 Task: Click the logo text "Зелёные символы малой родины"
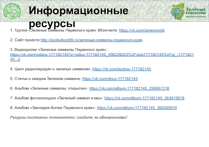pyautogui.click(x=195, y=12)
